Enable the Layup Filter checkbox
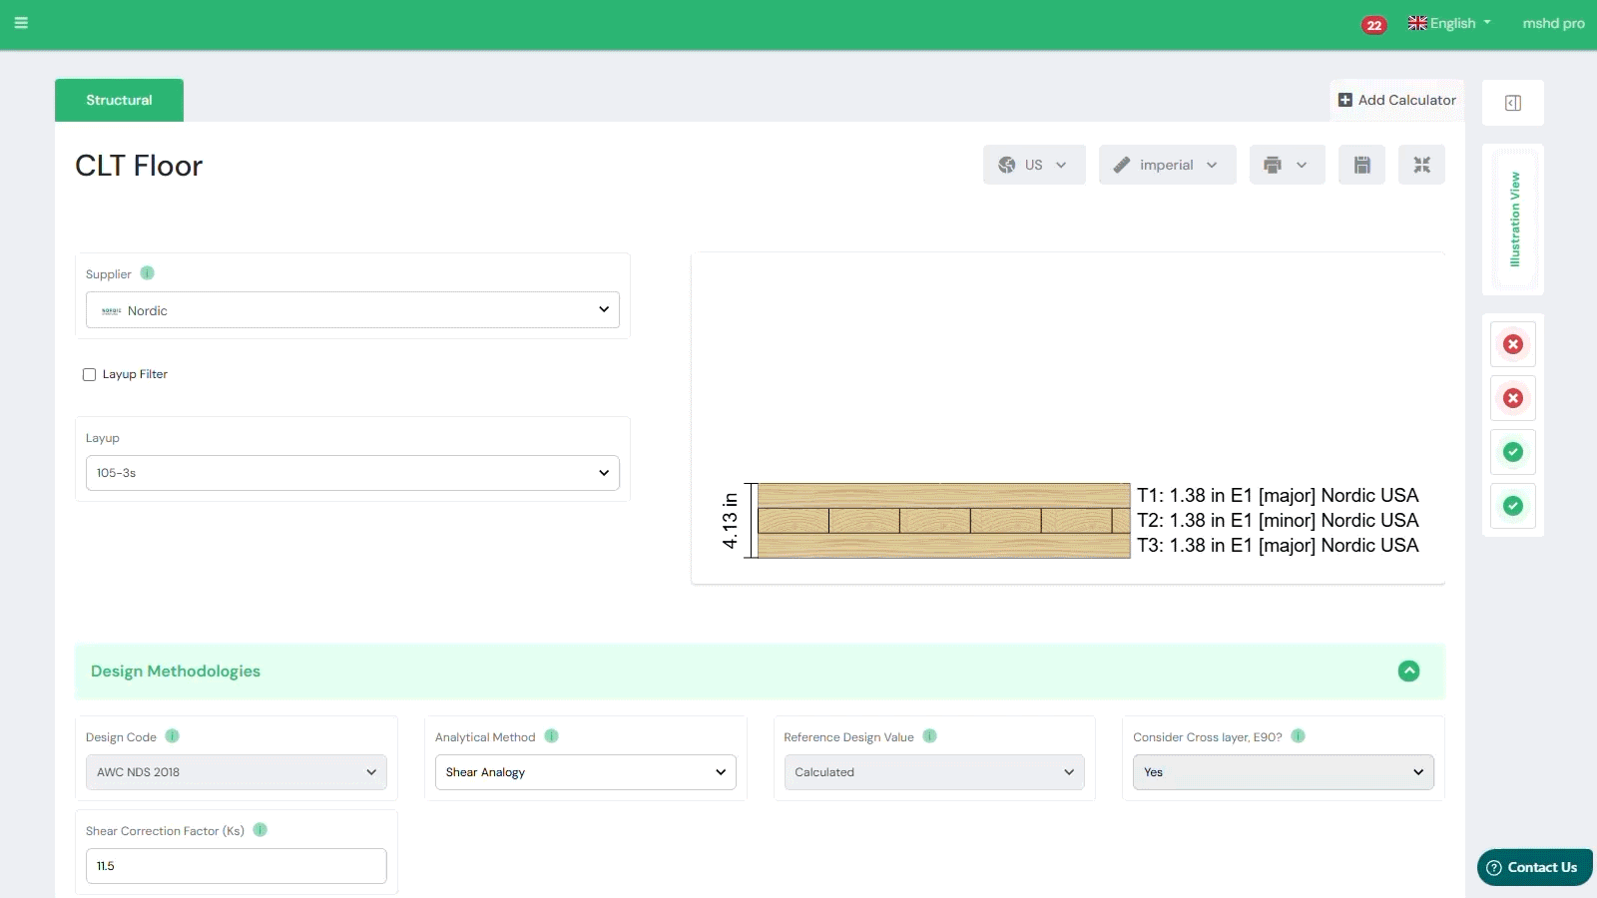Screen dimensions: 1597x898 point(90,375)
